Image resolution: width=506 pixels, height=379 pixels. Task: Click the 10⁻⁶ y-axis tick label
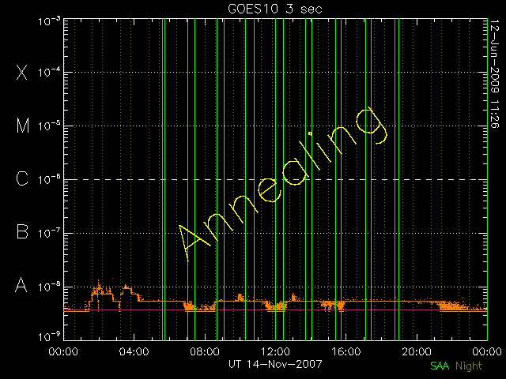click(49, 179)
